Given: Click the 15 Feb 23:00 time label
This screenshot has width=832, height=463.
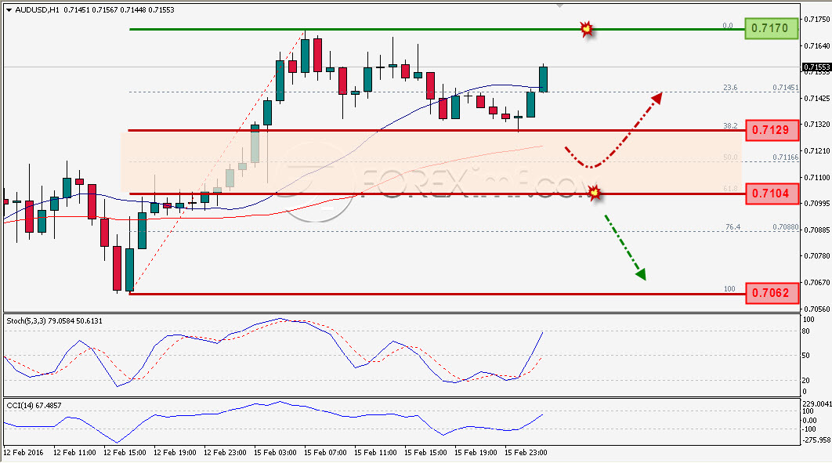Looking at the screenshot, I should 526,453.
